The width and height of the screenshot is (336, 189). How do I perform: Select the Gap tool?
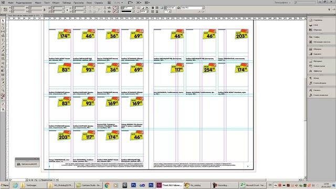tap(3, 31)
